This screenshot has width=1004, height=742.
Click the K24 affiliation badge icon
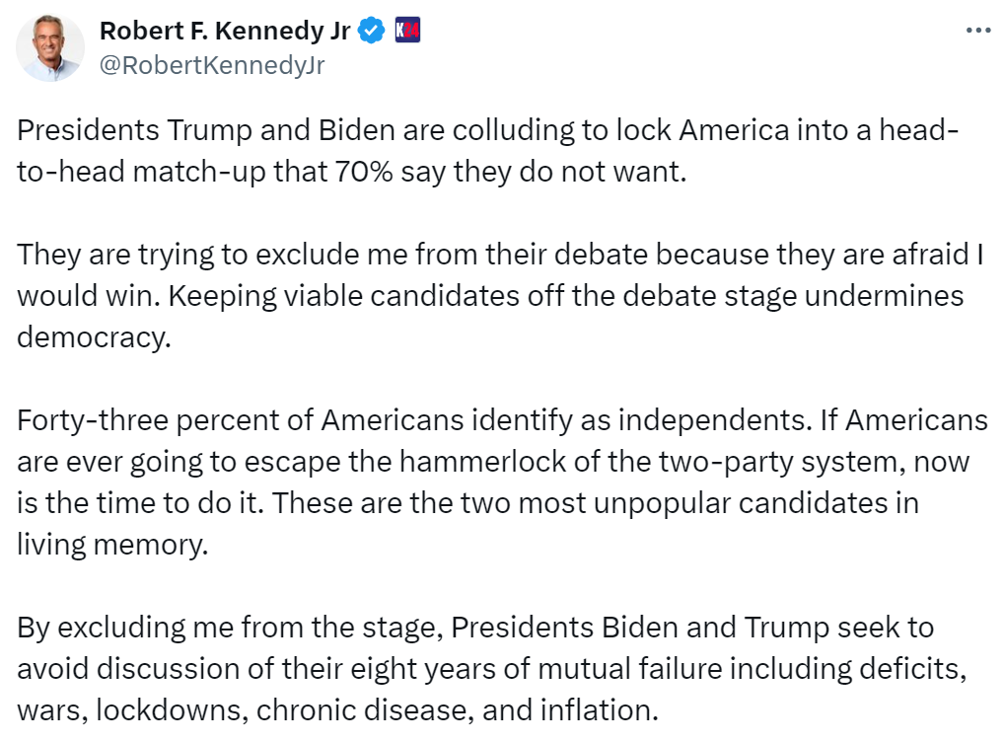pos(408,31)
